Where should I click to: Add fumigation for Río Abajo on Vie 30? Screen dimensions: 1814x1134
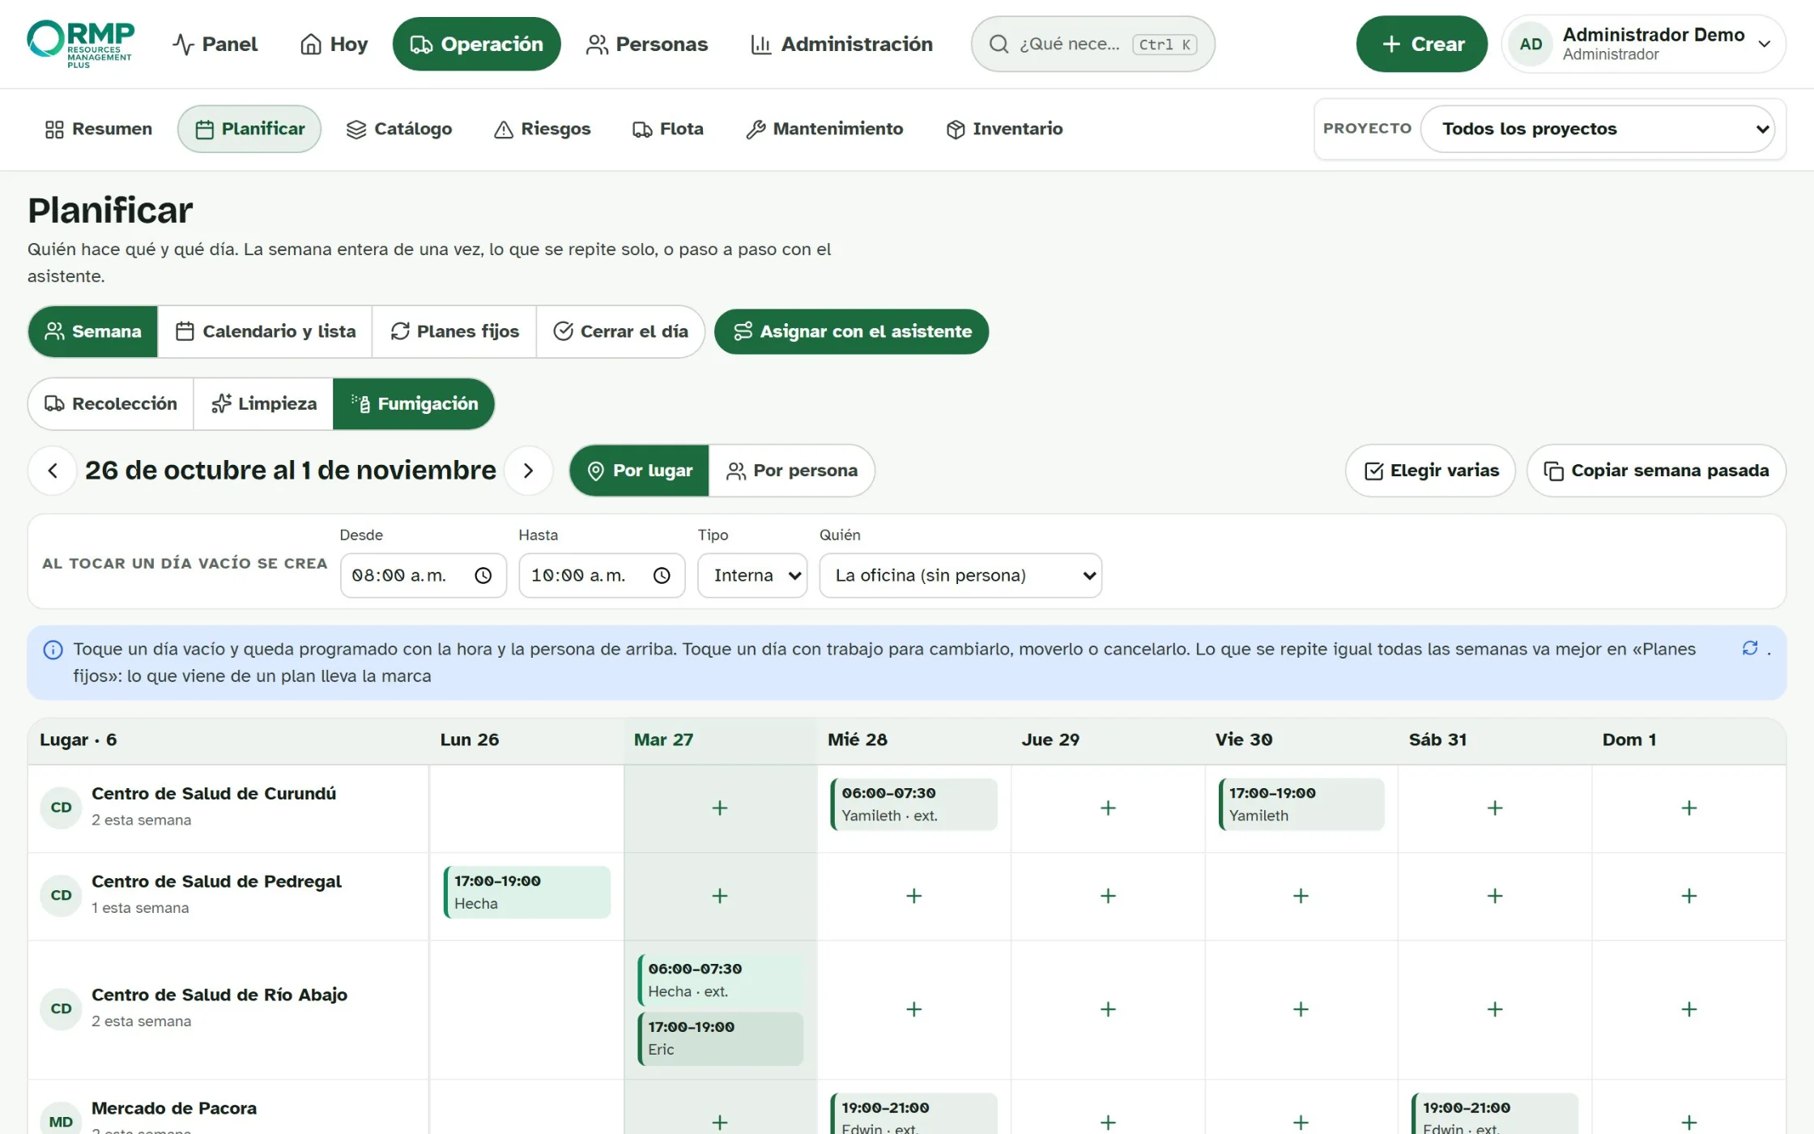pos(1301,1009)
